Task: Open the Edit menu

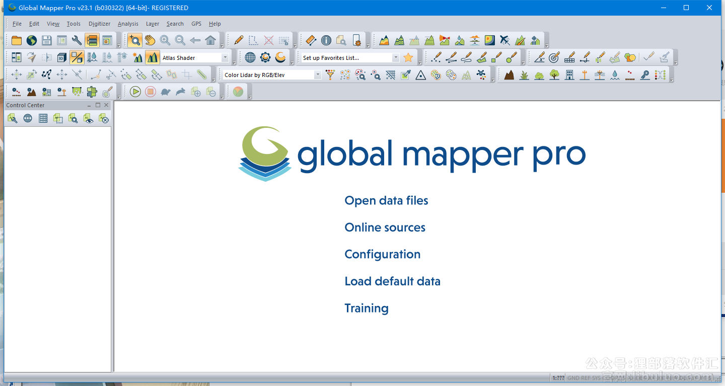Action: 34,24
